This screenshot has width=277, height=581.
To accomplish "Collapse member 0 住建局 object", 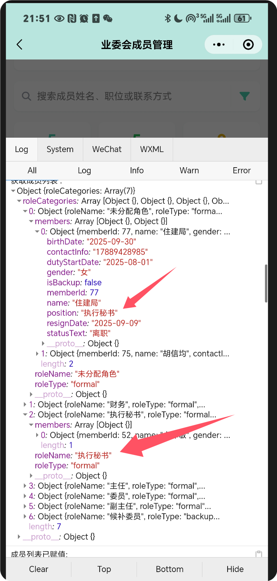I will (x=38, y=232).
